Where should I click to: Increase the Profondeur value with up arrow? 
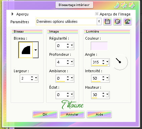68,61
